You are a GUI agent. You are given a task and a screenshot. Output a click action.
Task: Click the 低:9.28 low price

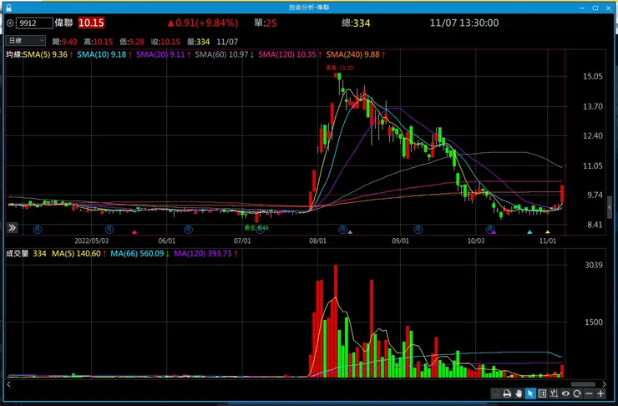tap(132, 42)
